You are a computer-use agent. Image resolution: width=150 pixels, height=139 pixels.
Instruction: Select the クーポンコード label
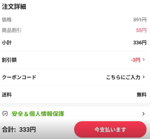pyautogui.click(x=19, y=77)
